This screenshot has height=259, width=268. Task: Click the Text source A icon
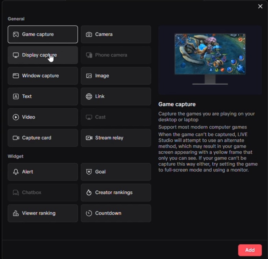(16, 96)
